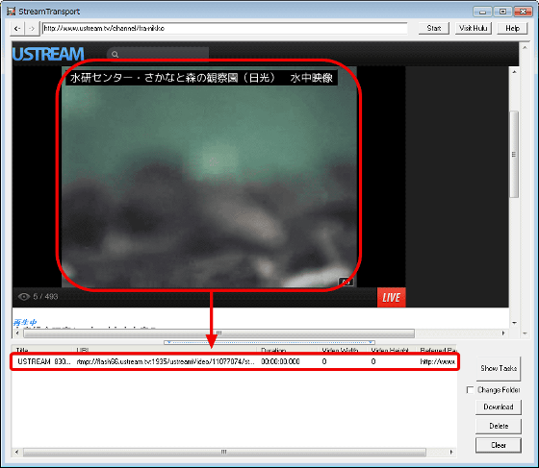Focus the URL address field
This screenshot has width=539, height=468.
(x=225, y=28)
